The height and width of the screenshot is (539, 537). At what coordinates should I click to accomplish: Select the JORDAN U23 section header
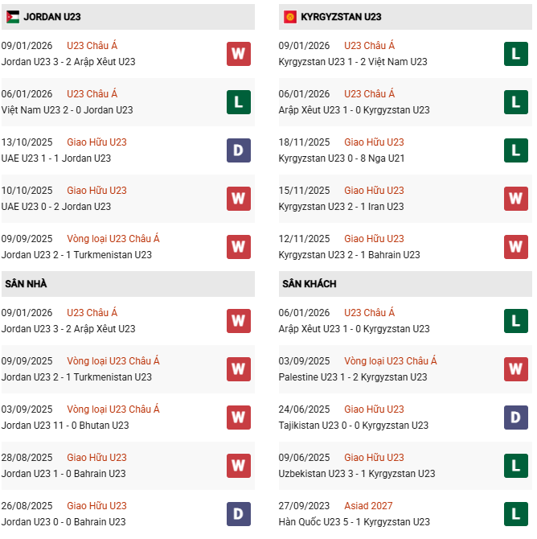(52, 17)
